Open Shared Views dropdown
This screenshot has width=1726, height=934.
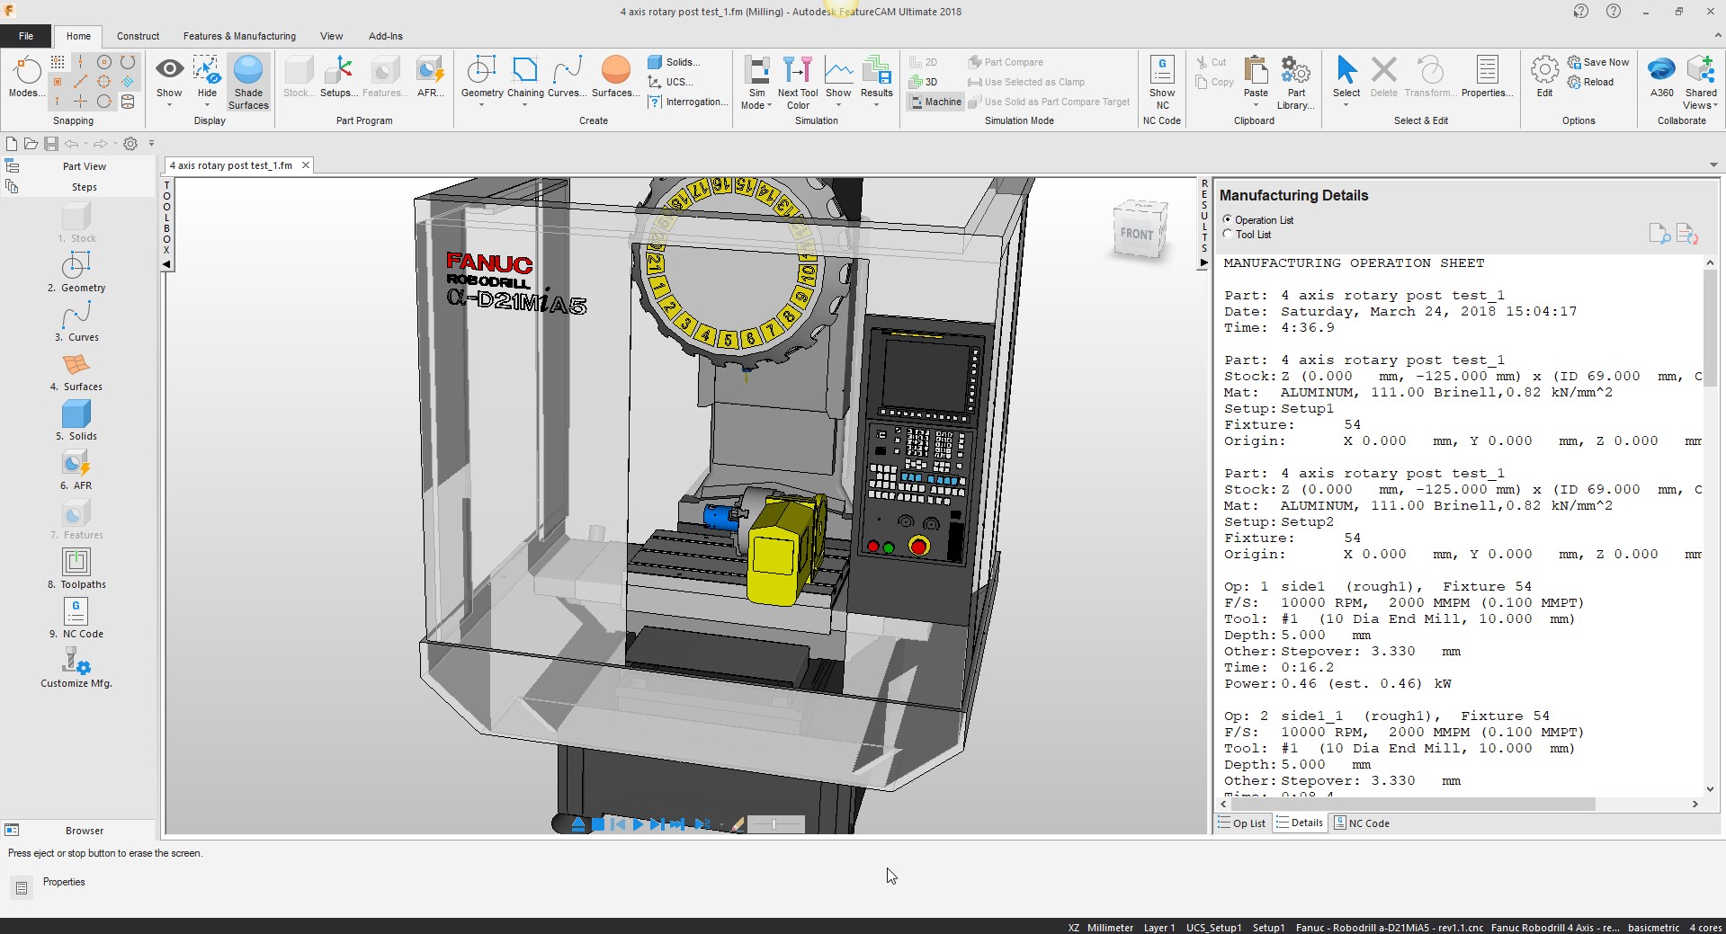click(1701, 82)
